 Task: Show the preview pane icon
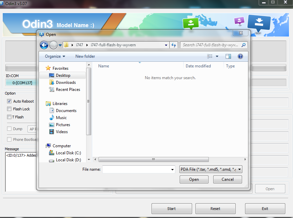pos(228,56)
